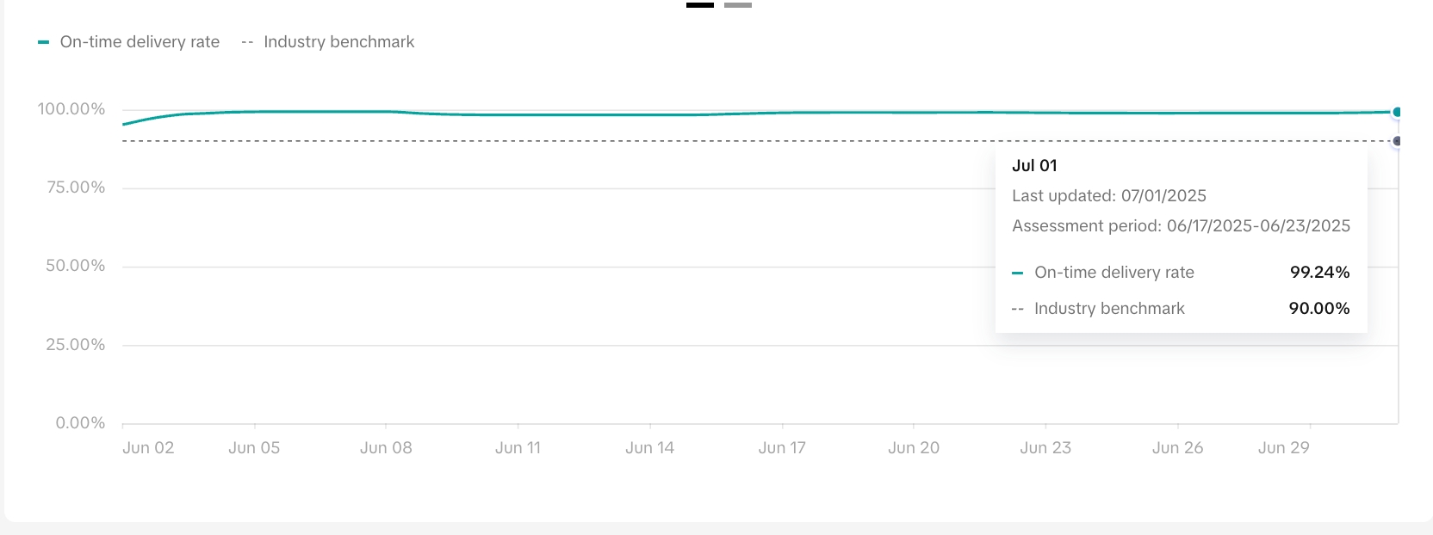Image resolution: width=1433 pixels, height=535 pixels.
Task: Select the Jun 11 x-axis label
Action: [518, 448]
